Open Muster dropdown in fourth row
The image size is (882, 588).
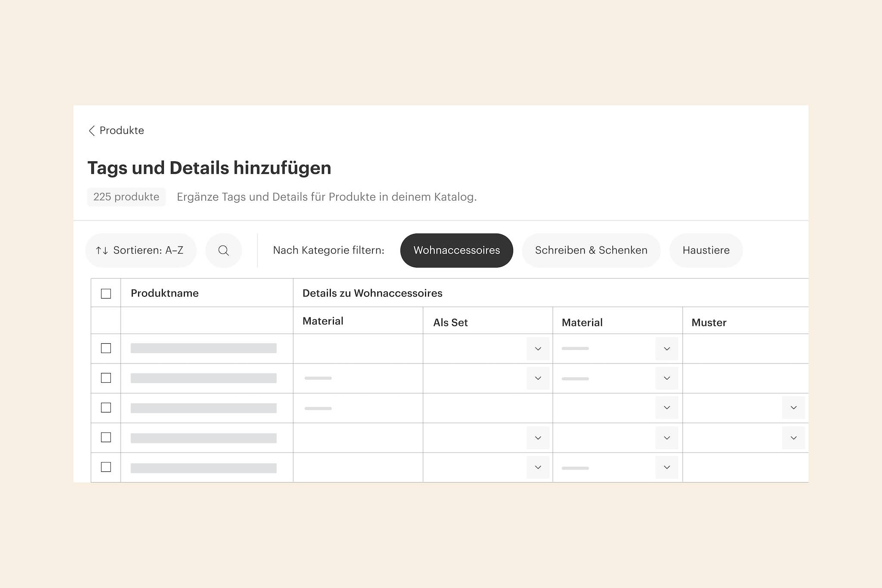tap(793, 437)
